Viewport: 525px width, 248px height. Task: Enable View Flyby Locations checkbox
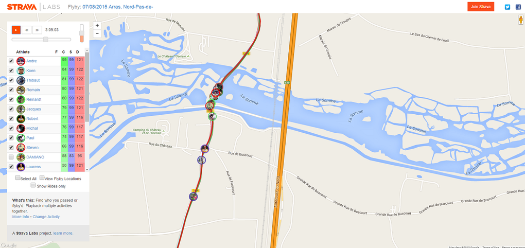(42, 178)
